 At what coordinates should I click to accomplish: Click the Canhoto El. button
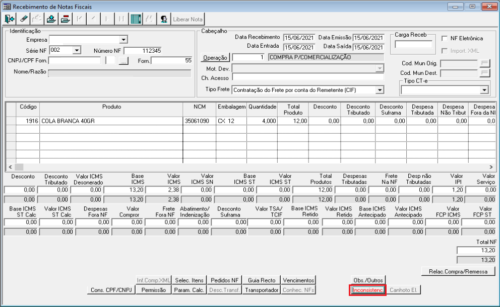tap(403, 290)
